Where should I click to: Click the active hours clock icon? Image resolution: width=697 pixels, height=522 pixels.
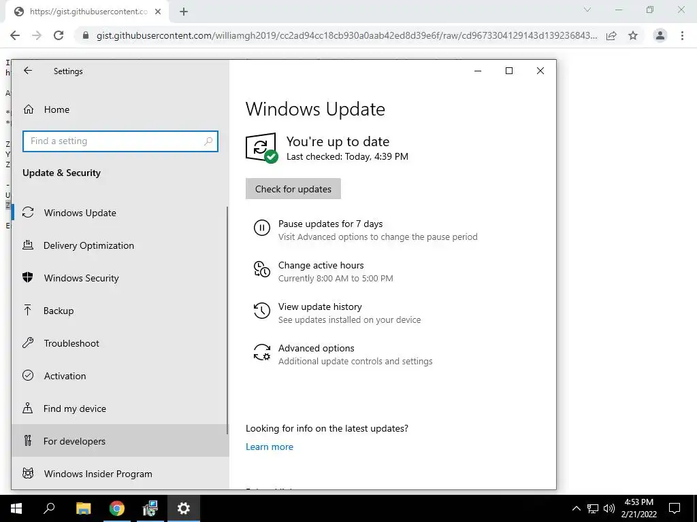pyautogui.click(x=262, y=269)
